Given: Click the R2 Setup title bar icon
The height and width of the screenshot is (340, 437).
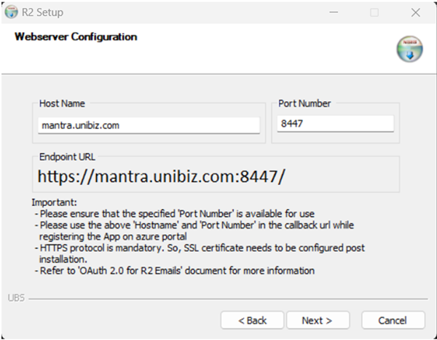Looking at the screenshot, I should coord(11,12).
